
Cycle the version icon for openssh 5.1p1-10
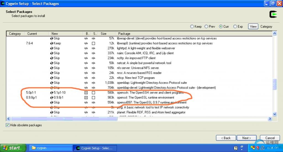[x=52, y=93]
